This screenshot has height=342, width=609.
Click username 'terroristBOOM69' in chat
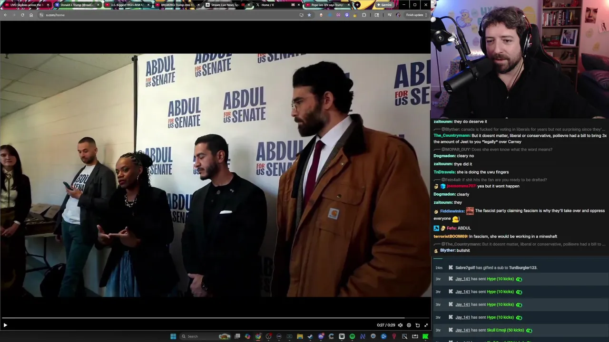[x=451, y=237]
